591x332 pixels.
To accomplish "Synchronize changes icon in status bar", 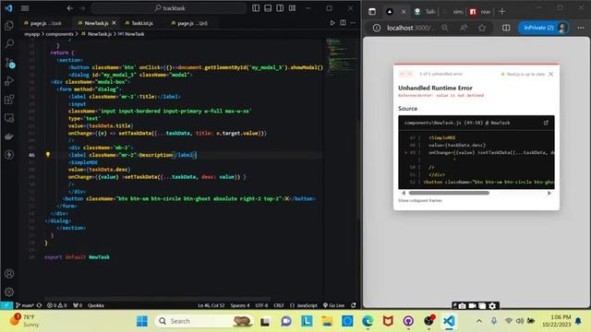I will [39, 305].
